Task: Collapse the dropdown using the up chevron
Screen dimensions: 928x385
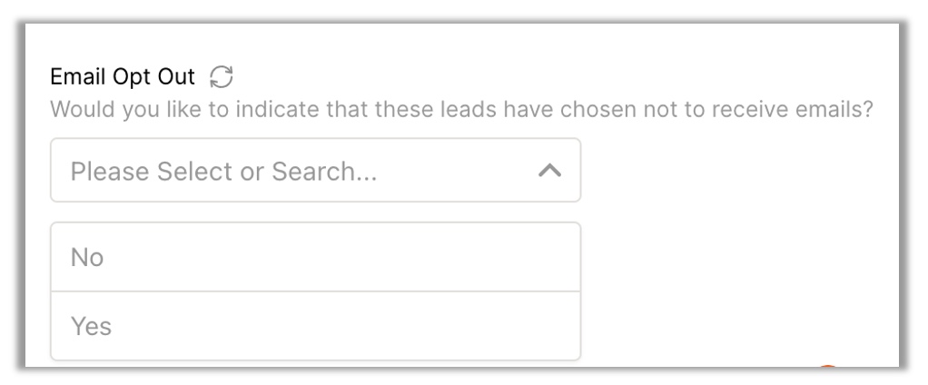Action: pyautogui.click(x=550, y=170)
